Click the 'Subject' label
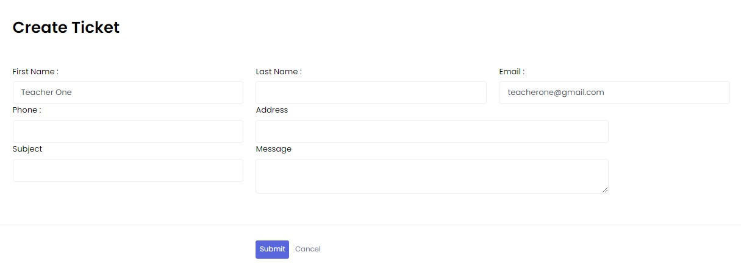 coord(27,149)
